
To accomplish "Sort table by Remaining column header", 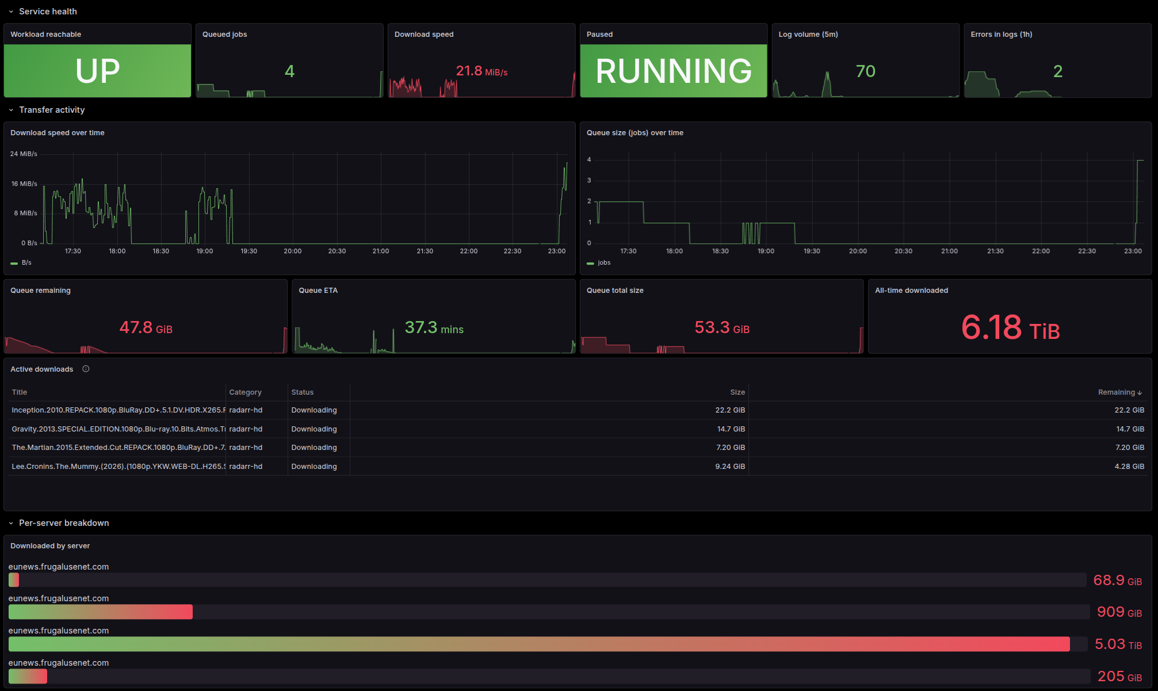I will coord(1116,392).
